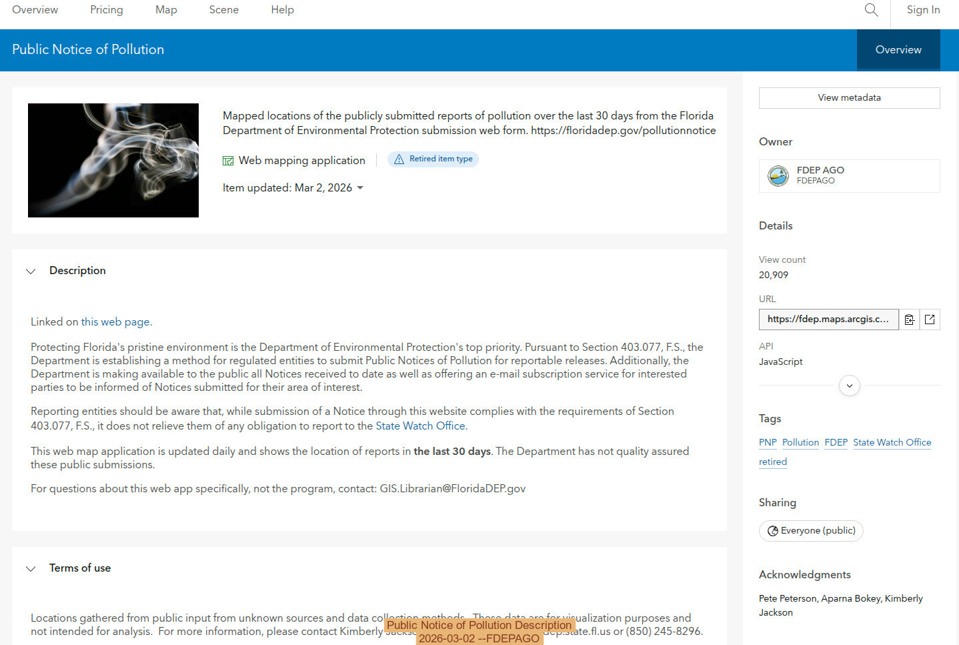Open the Item updated date dropdown
959x645 pixels.
click(360, 188)
